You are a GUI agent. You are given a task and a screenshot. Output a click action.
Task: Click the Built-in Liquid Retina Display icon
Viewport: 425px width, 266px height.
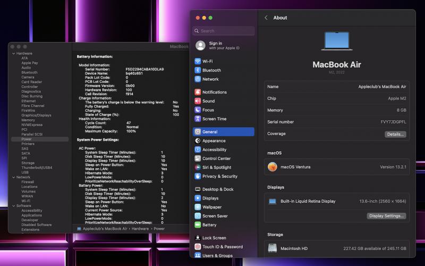click(273, 202)
